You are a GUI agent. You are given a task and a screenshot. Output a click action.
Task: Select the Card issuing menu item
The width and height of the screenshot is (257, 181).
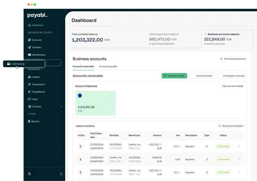coord(18,64)
